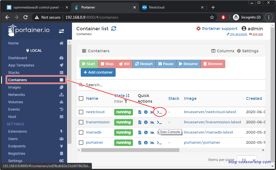Open the Items per page dropdown

247,160
